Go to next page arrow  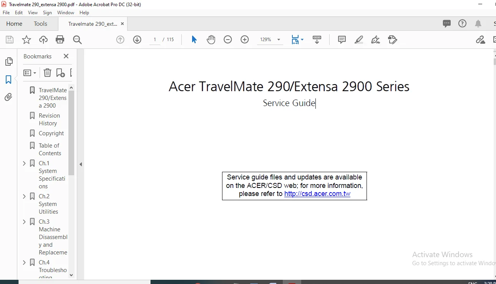click(137, 40)
